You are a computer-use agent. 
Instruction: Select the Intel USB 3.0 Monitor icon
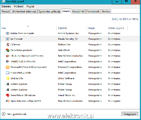pos(8,61)
